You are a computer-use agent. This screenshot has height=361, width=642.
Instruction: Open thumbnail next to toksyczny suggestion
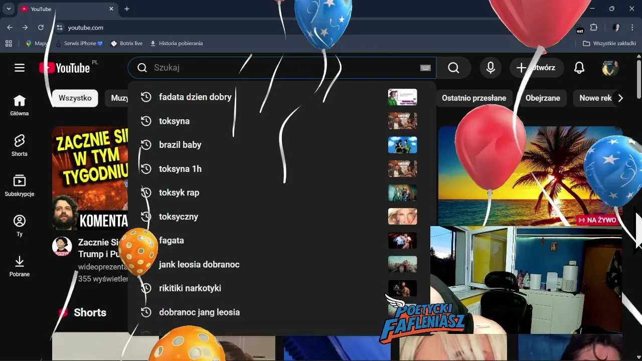[x=402, y=217]
